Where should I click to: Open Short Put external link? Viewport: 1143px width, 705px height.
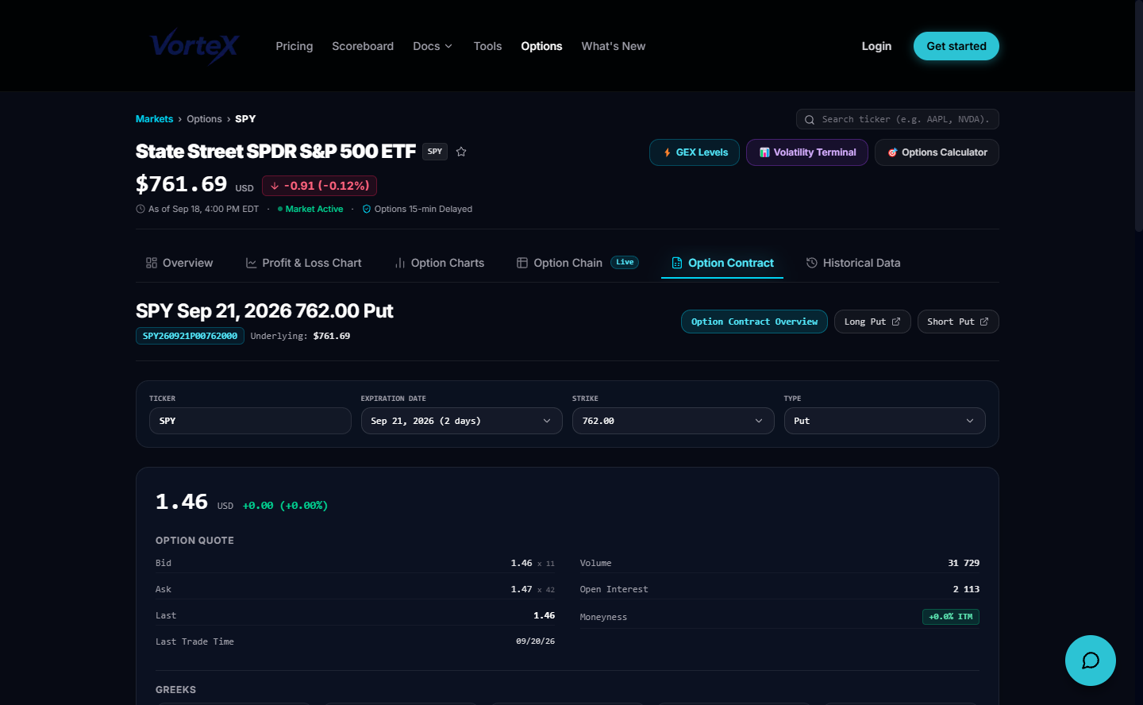pyautogui.click(x=958, y=322)
